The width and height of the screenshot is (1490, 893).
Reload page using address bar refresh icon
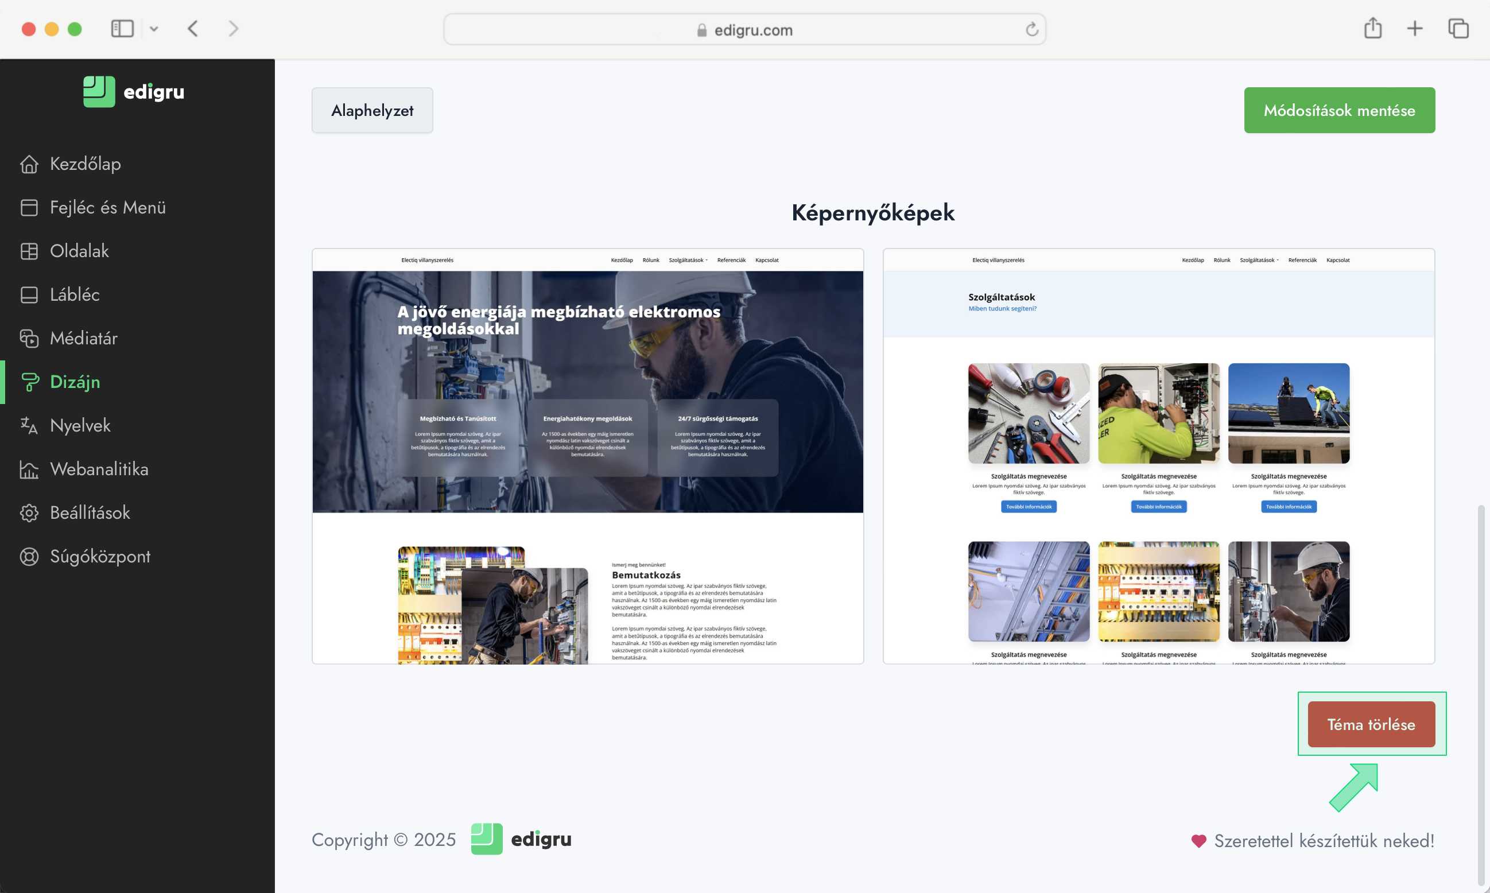coord(1032,29)
